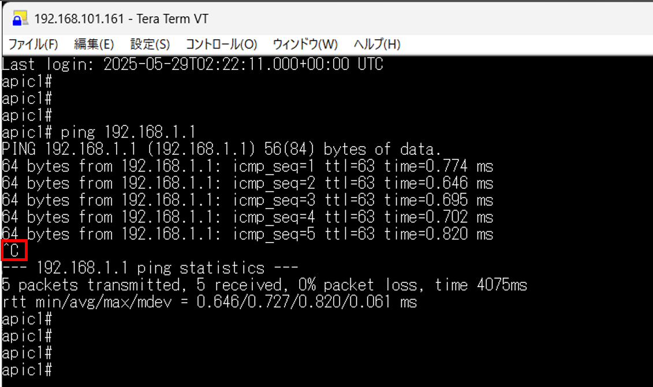653x387 pixels.
Task: Click the Last login timestamp line
Action: [192, 64]
